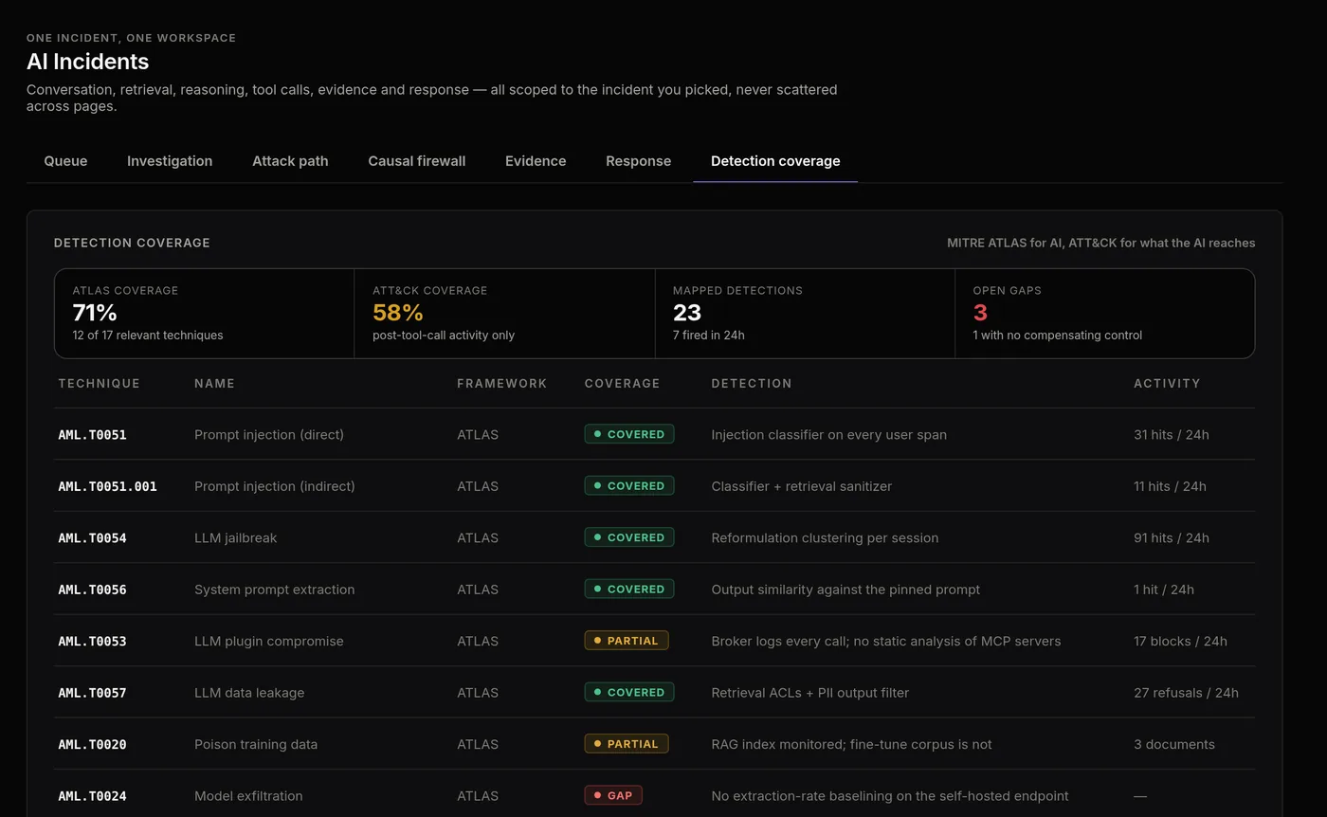Click the COVERED badge for LLM data leakage
The width and height of the screenshot is (1327, 817).
pyautogui.click(x=629, y=692)
